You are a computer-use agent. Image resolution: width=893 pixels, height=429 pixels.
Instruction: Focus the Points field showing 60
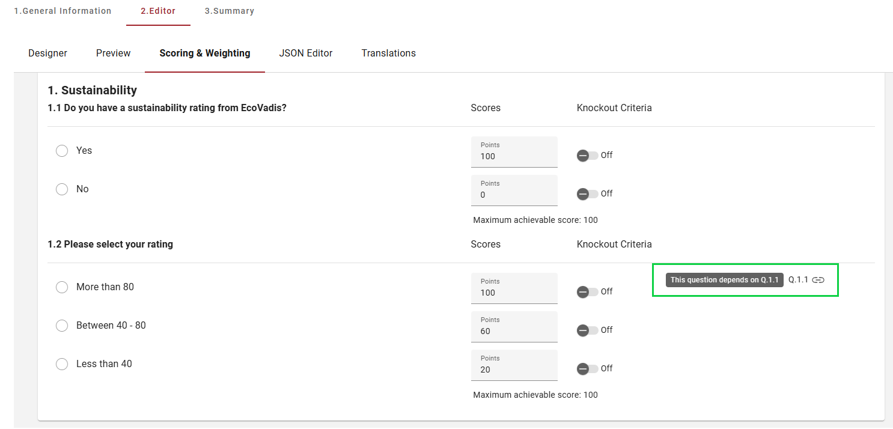click(514, 331)
